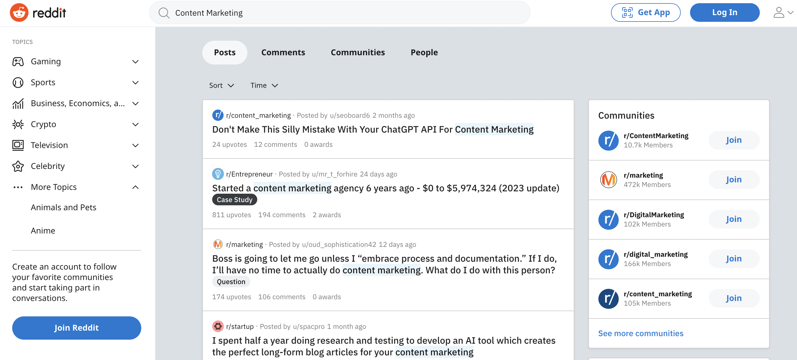
Task: Open user menu dropdown arrow
Action: point(790,13)
